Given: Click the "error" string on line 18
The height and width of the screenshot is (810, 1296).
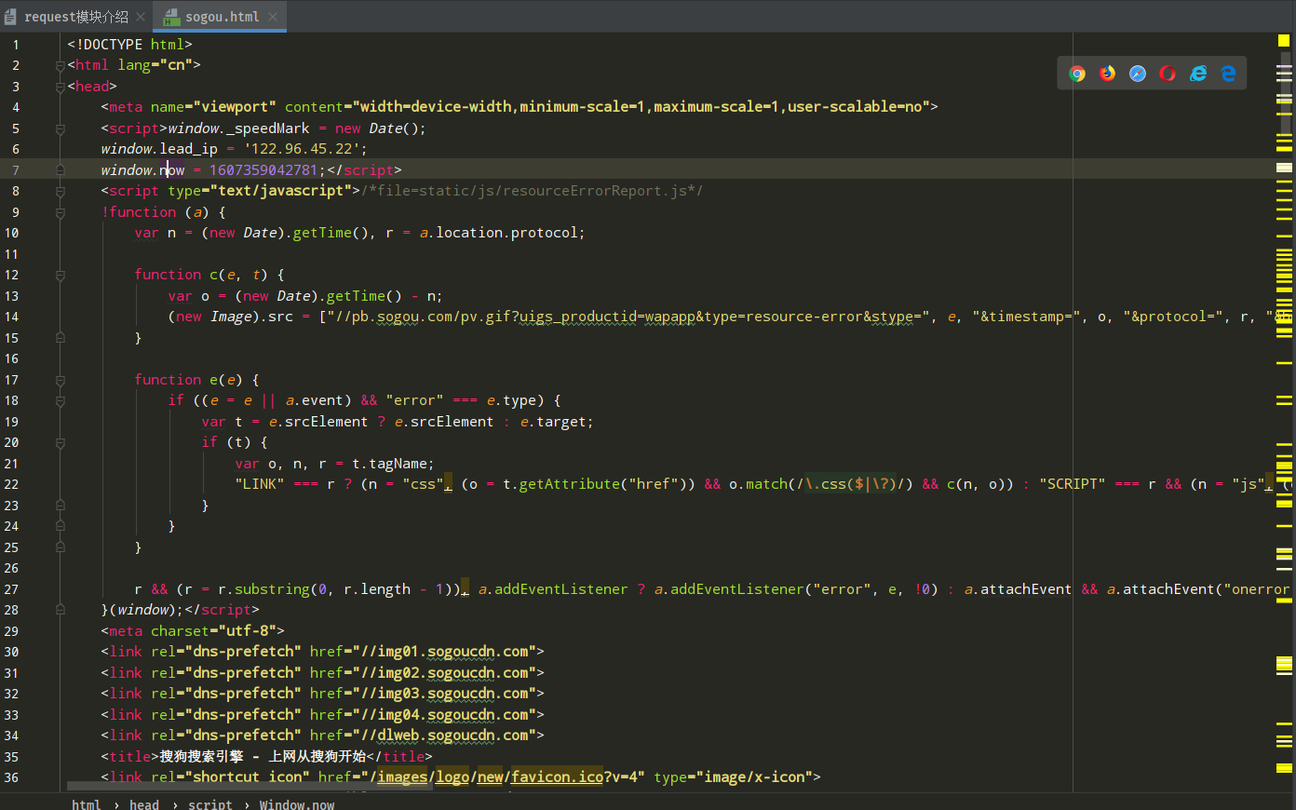Looking at the screenshot, I should pos(414,400).
